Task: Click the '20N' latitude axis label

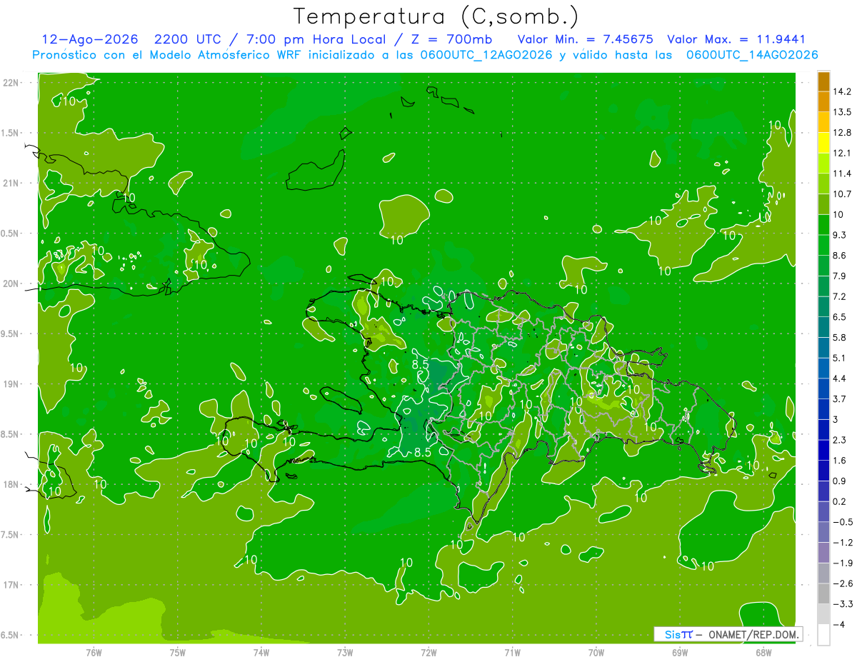Action: click(x=12, y=284)
